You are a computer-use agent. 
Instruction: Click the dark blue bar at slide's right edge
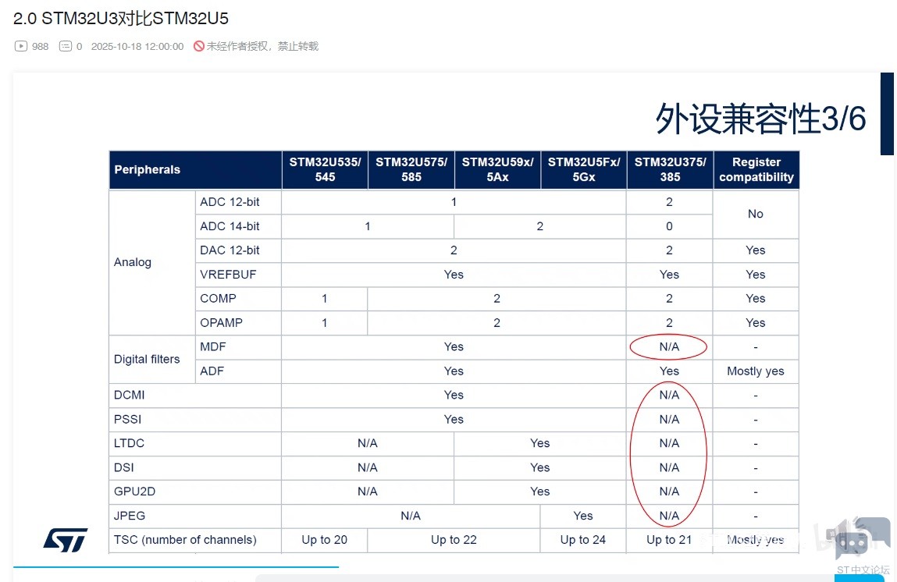pos(887,114)
